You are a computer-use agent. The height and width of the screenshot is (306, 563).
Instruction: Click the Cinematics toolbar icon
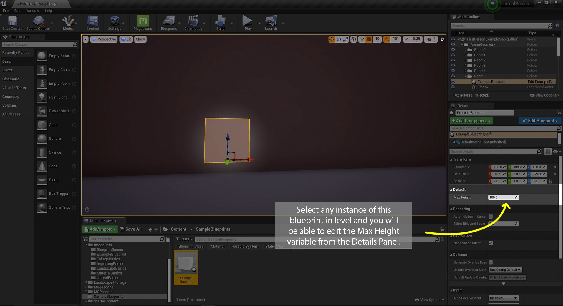193,23
